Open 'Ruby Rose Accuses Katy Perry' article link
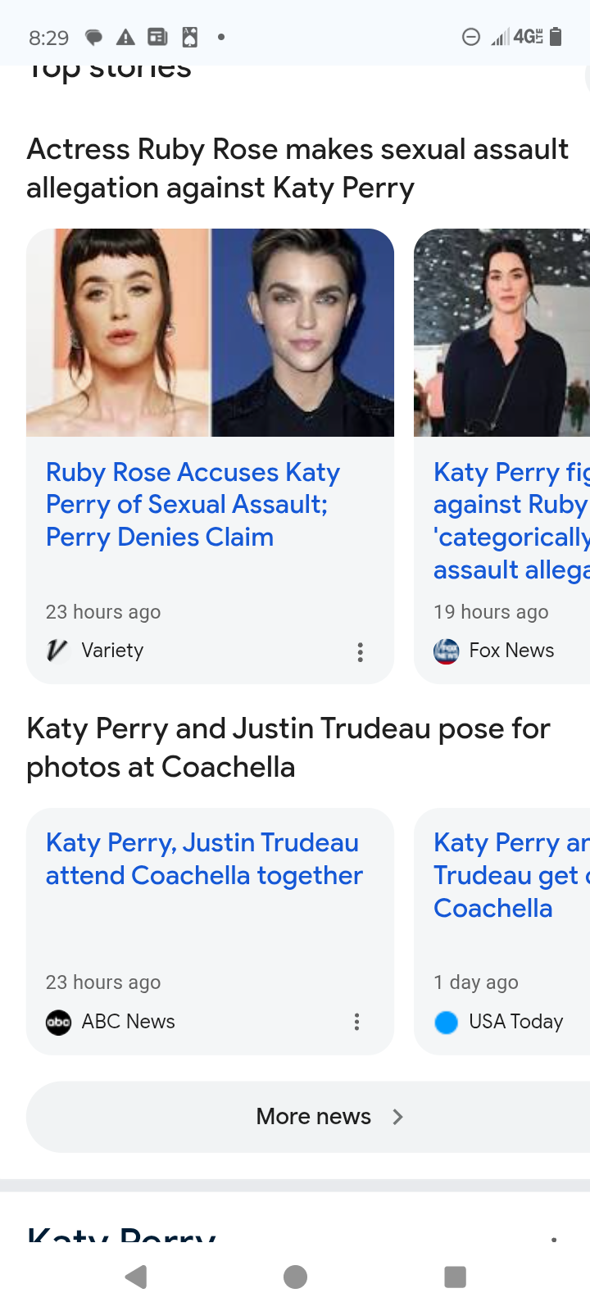 (x=193, y=505)
